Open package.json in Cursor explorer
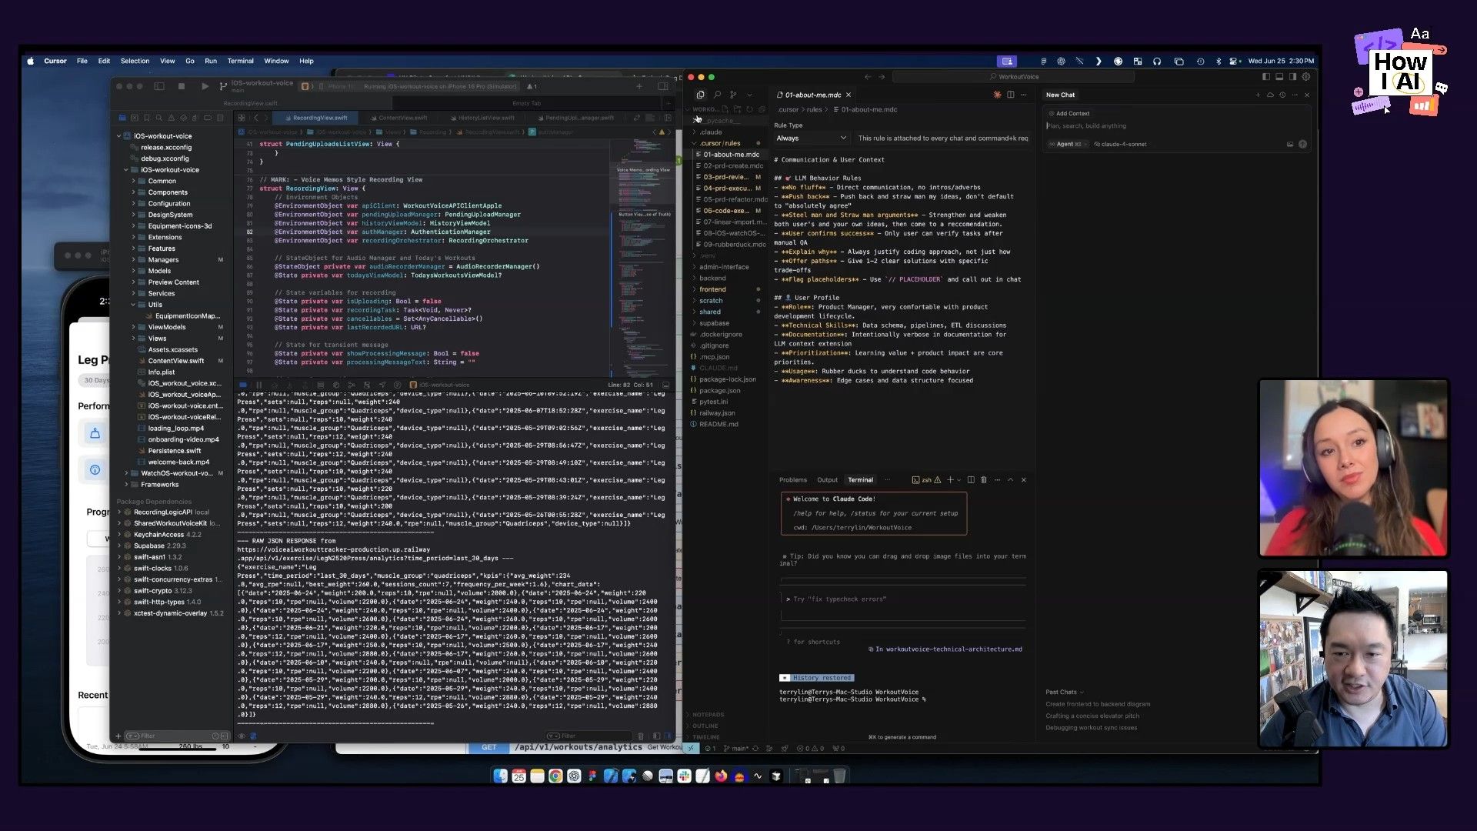The image size is (1477, 831). [x=719, y=391]
